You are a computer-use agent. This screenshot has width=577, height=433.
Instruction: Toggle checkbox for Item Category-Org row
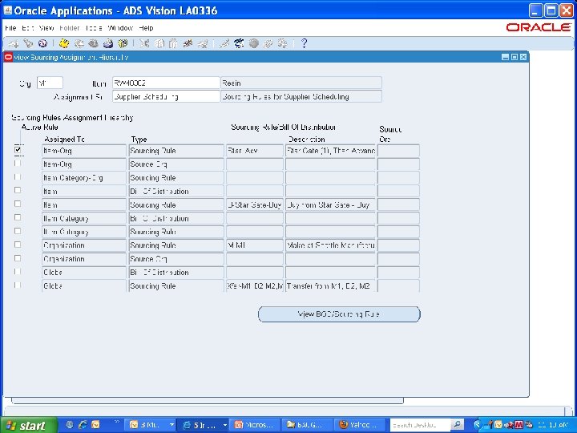(x=18, y=176)
